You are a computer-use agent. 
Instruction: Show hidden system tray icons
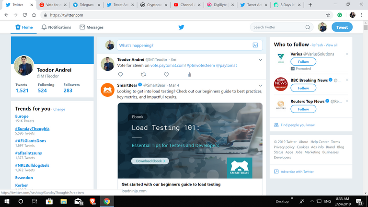coord(311,201)
